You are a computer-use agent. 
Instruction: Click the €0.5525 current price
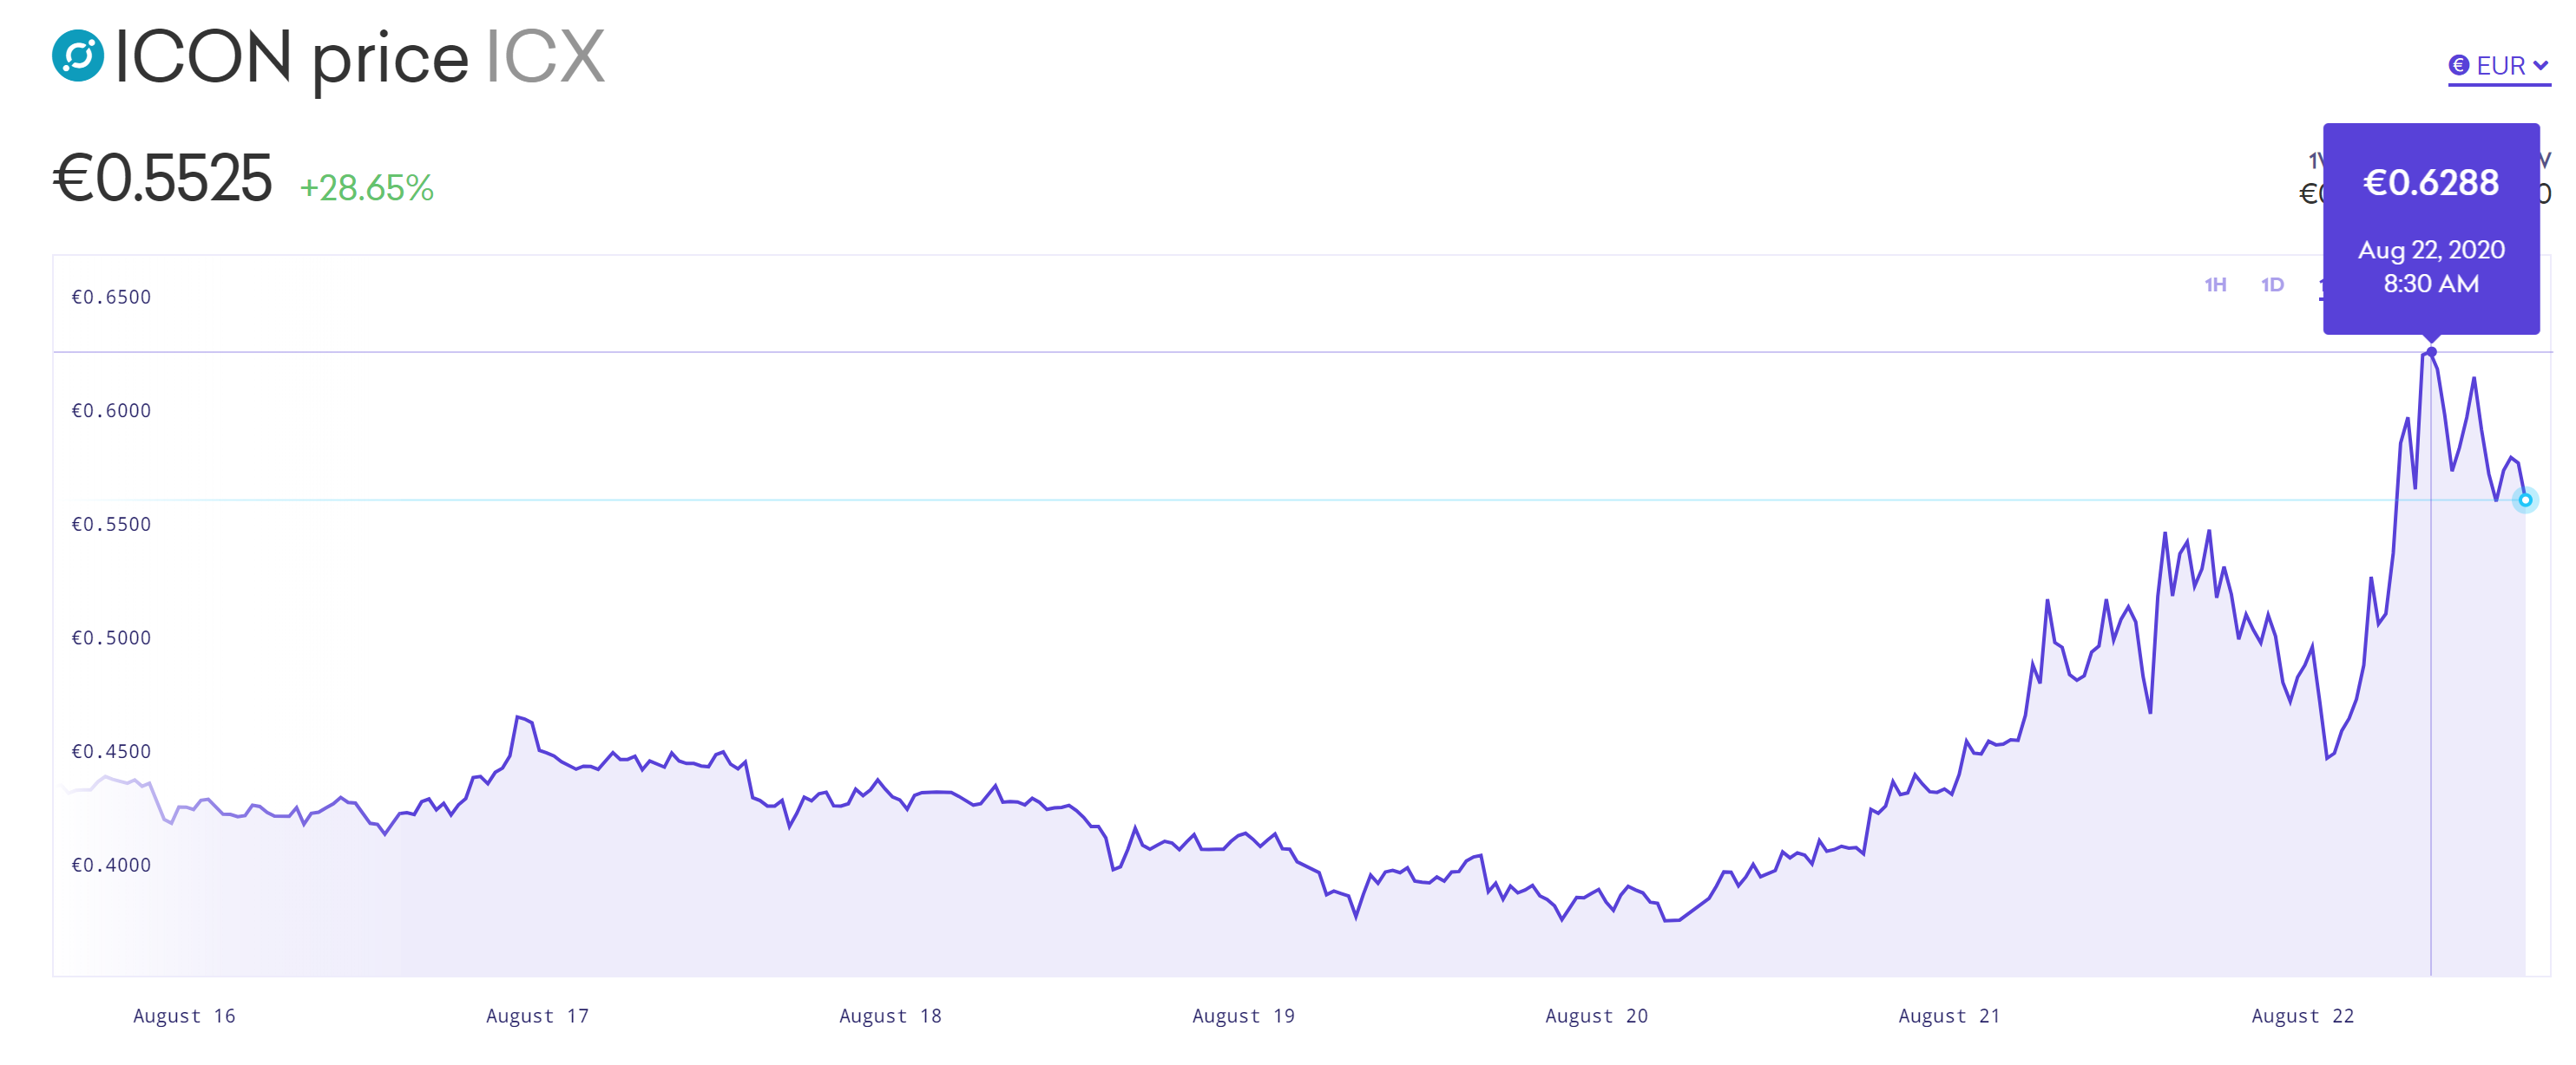pos(162,179)
